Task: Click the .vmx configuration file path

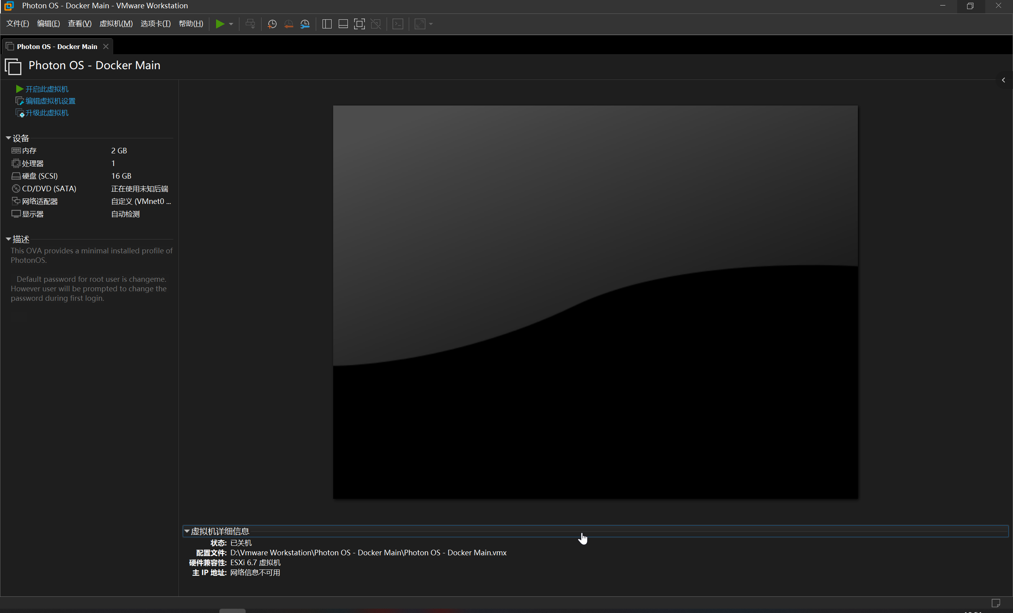Action: 368,553
